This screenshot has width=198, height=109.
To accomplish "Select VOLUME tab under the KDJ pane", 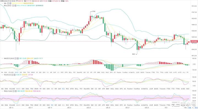I will (12, 89).
